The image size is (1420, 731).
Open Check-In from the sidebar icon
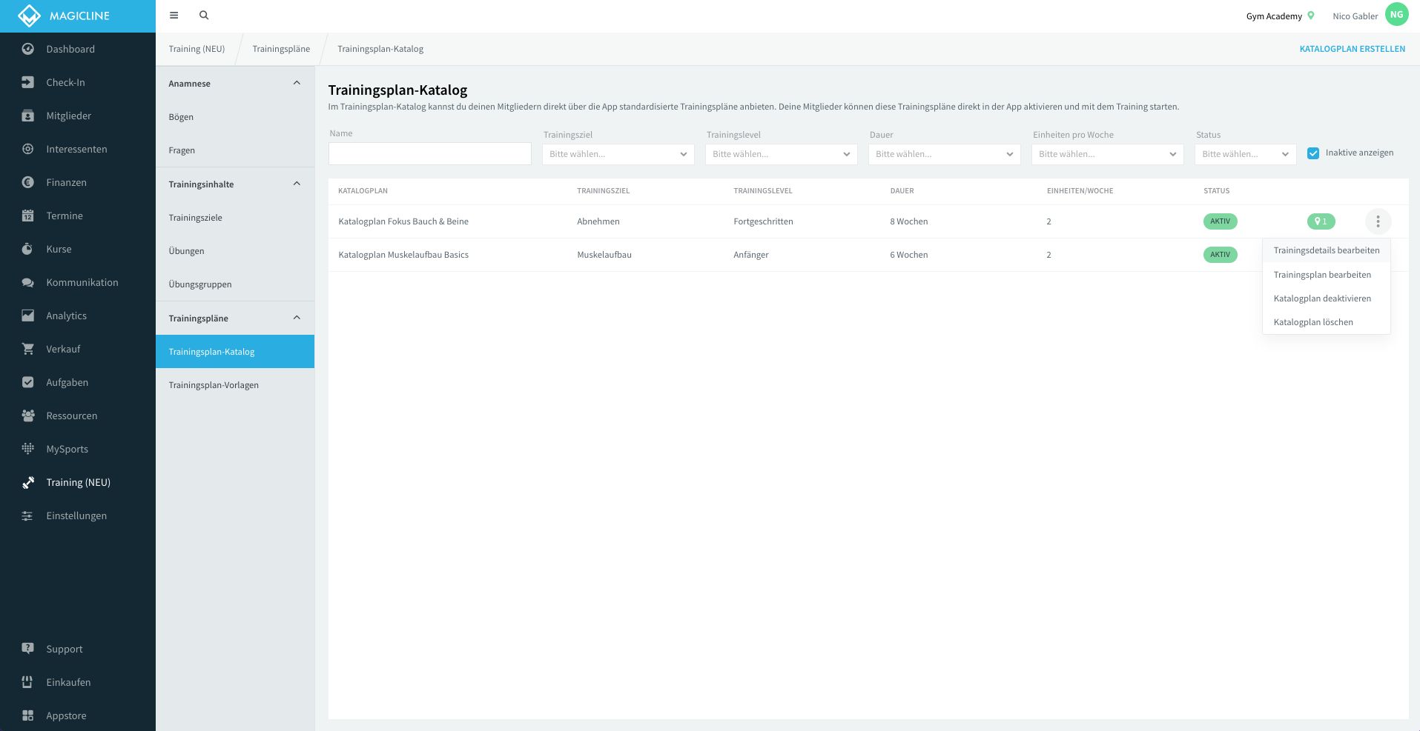point(27,82)
